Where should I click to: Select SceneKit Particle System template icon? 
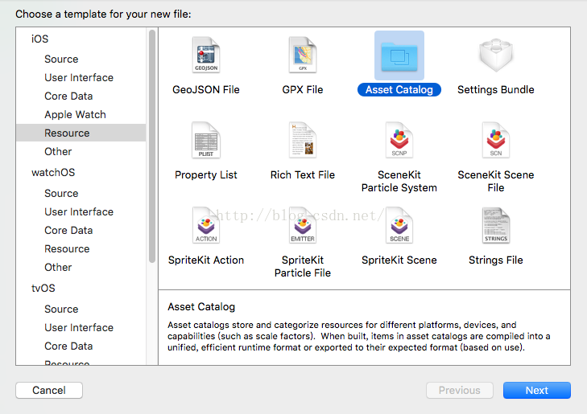[399, 141]
